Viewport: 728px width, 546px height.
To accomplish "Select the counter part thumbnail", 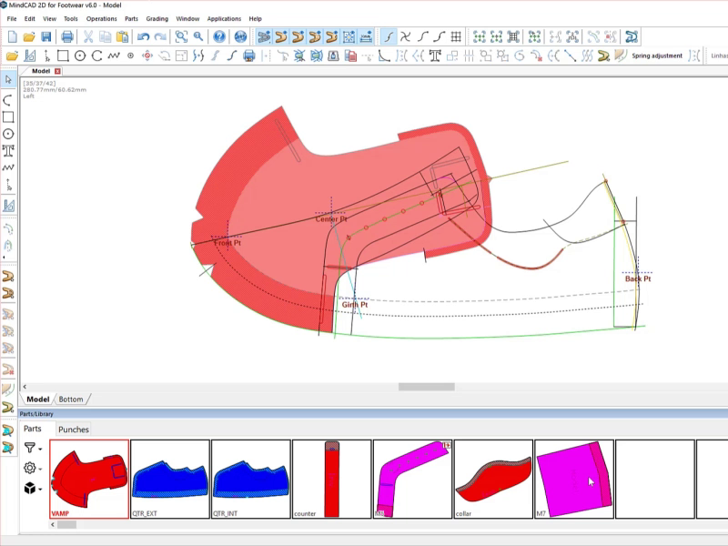I will pos(331,479).
